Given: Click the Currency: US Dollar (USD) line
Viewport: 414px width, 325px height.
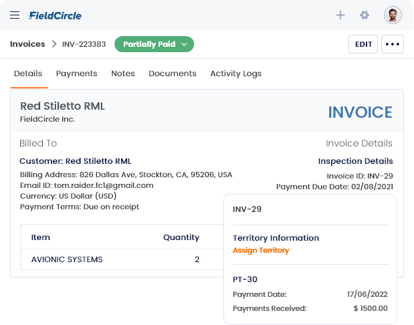Looking at the screenshot, I should tap(68, 196).
